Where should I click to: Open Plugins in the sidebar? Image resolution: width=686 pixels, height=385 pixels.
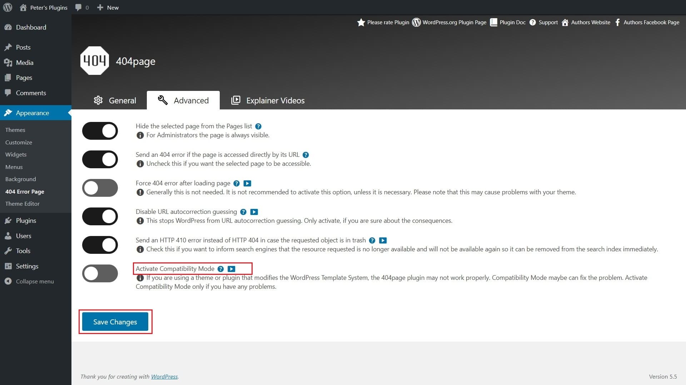[x=36, y=221]
